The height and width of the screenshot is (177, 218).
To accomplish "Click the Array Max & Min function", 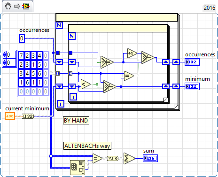I will click(78, 168).
